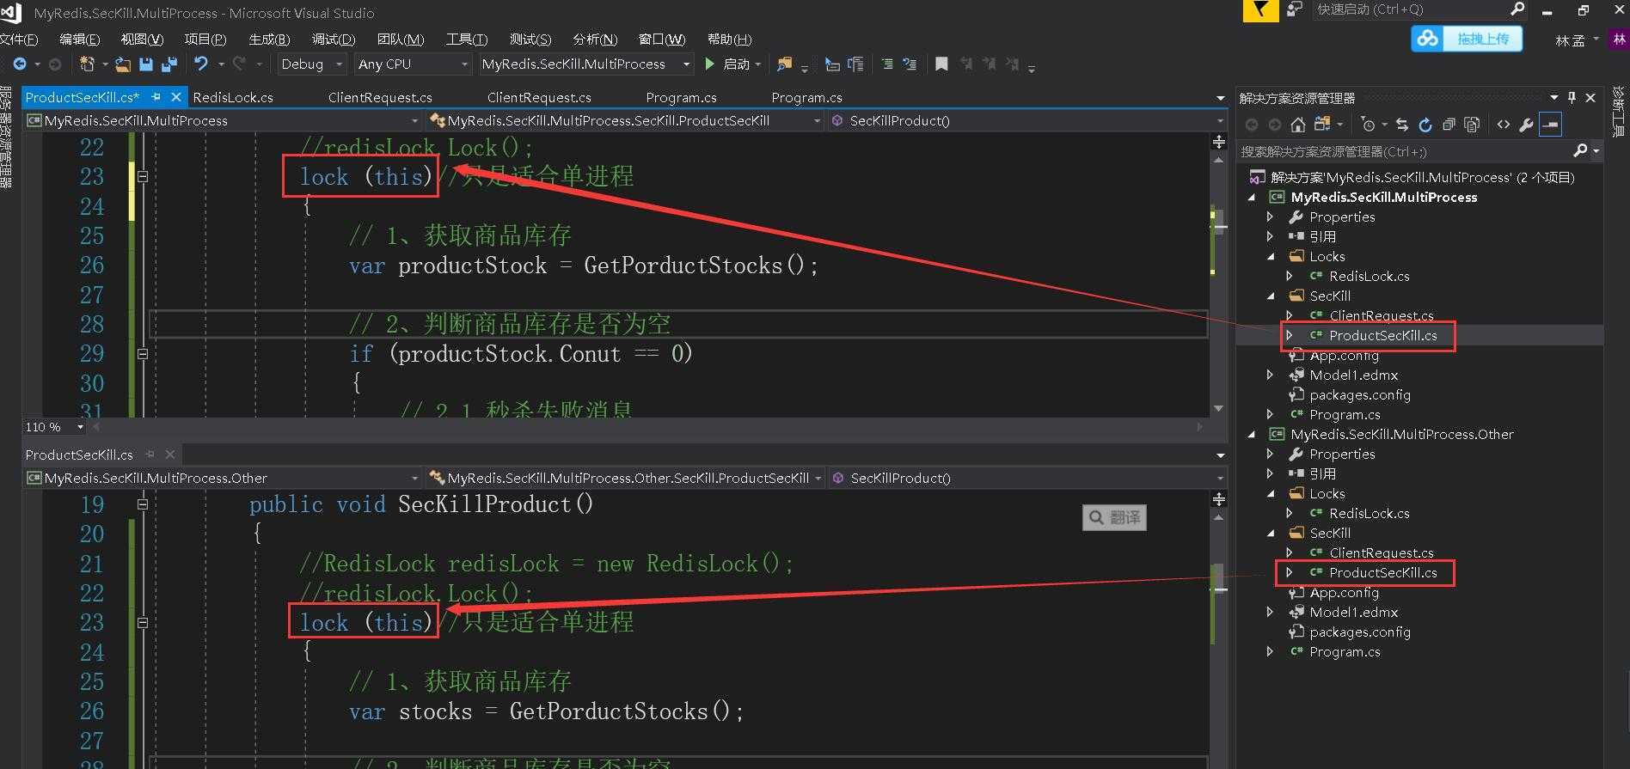
Task: Click the 翻译 translate button
Action: pyautogui.click(x=1114, y=517)
